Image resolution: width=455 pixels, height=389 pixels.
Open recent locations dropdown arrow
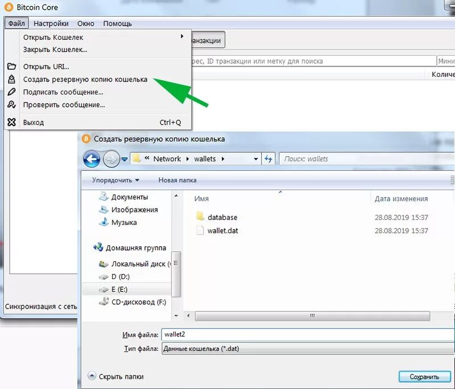[125, 159]
